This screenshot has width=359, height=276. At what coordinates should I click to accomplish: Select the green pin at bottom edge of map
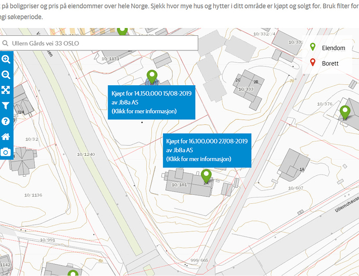(73, 273)
